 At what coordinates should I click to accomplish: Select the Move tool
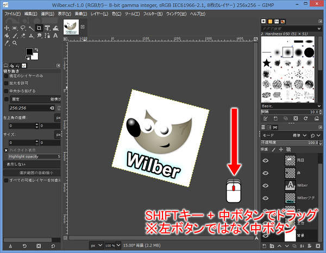pos(6,28)
